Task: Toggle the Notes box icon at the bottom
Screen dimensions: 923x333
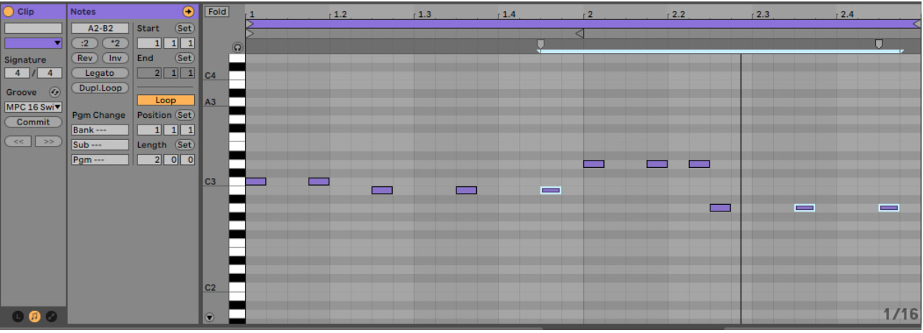Action: (35, 316)
